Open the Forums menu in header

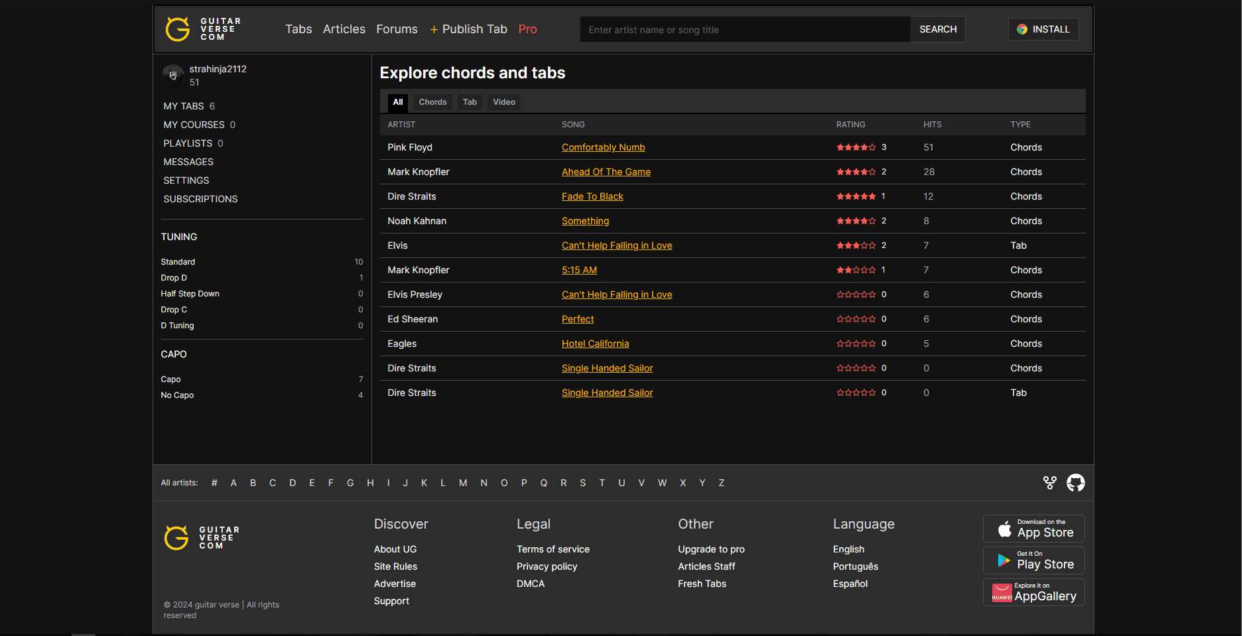tap(397, 29)
